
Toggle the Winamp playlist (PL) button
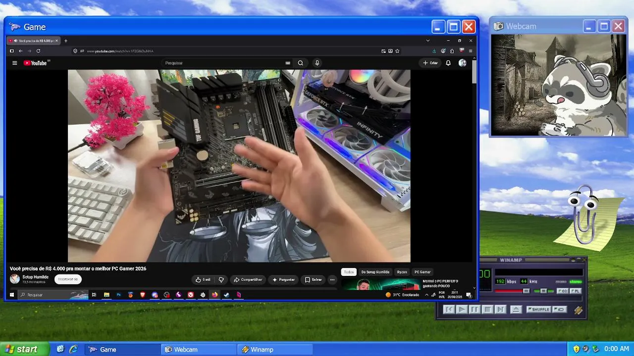(575, 291)
